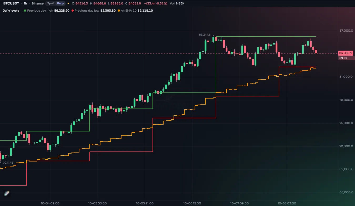Click the chart logo icon at bottom-left
This screenshot has height=206, width=355.
click(7, 193)
